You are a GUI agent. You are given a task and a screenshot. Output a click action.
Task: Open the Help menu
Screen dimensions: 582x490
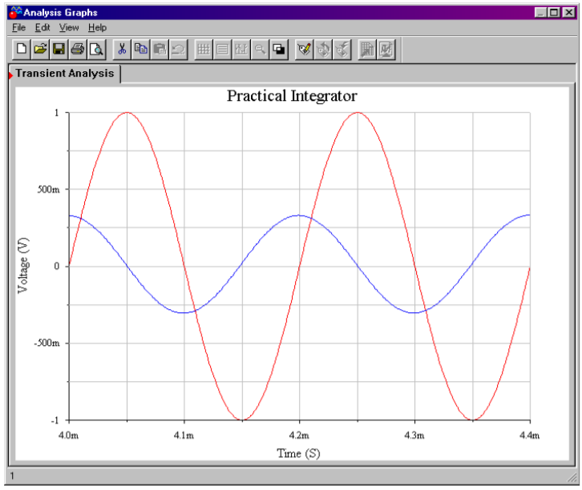pyautogui.click(x=97, y=27)
